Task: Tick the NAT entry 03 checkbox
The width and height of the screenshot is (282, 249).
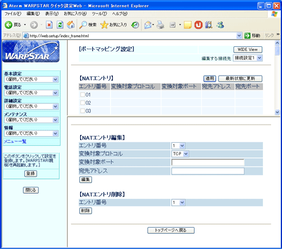Action: pos(82,111)
